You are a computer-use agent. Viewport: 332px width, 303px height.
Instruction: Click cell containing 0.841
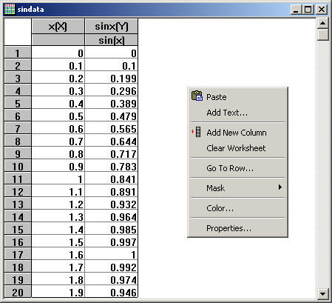112,179
